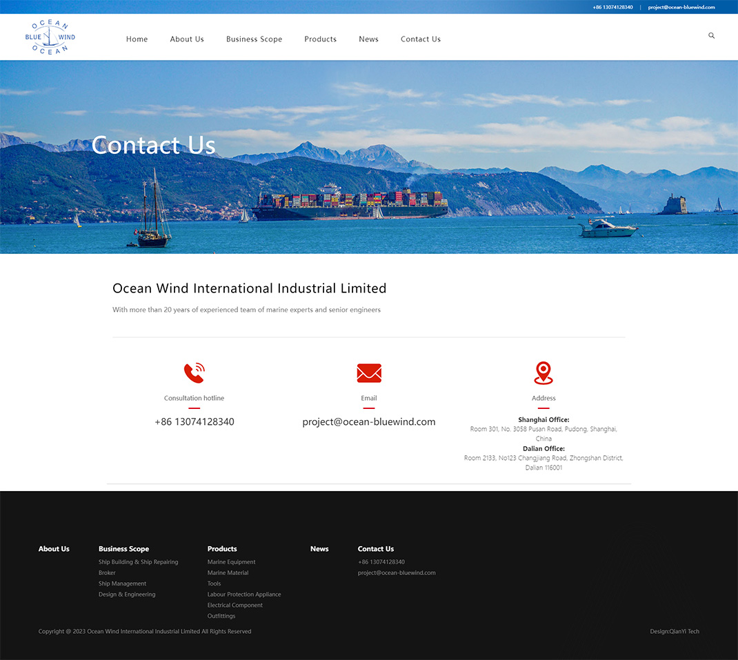Select Contact Us in the navigation bar
This screenshot has height=660, width=738.
tap(420, 39)
